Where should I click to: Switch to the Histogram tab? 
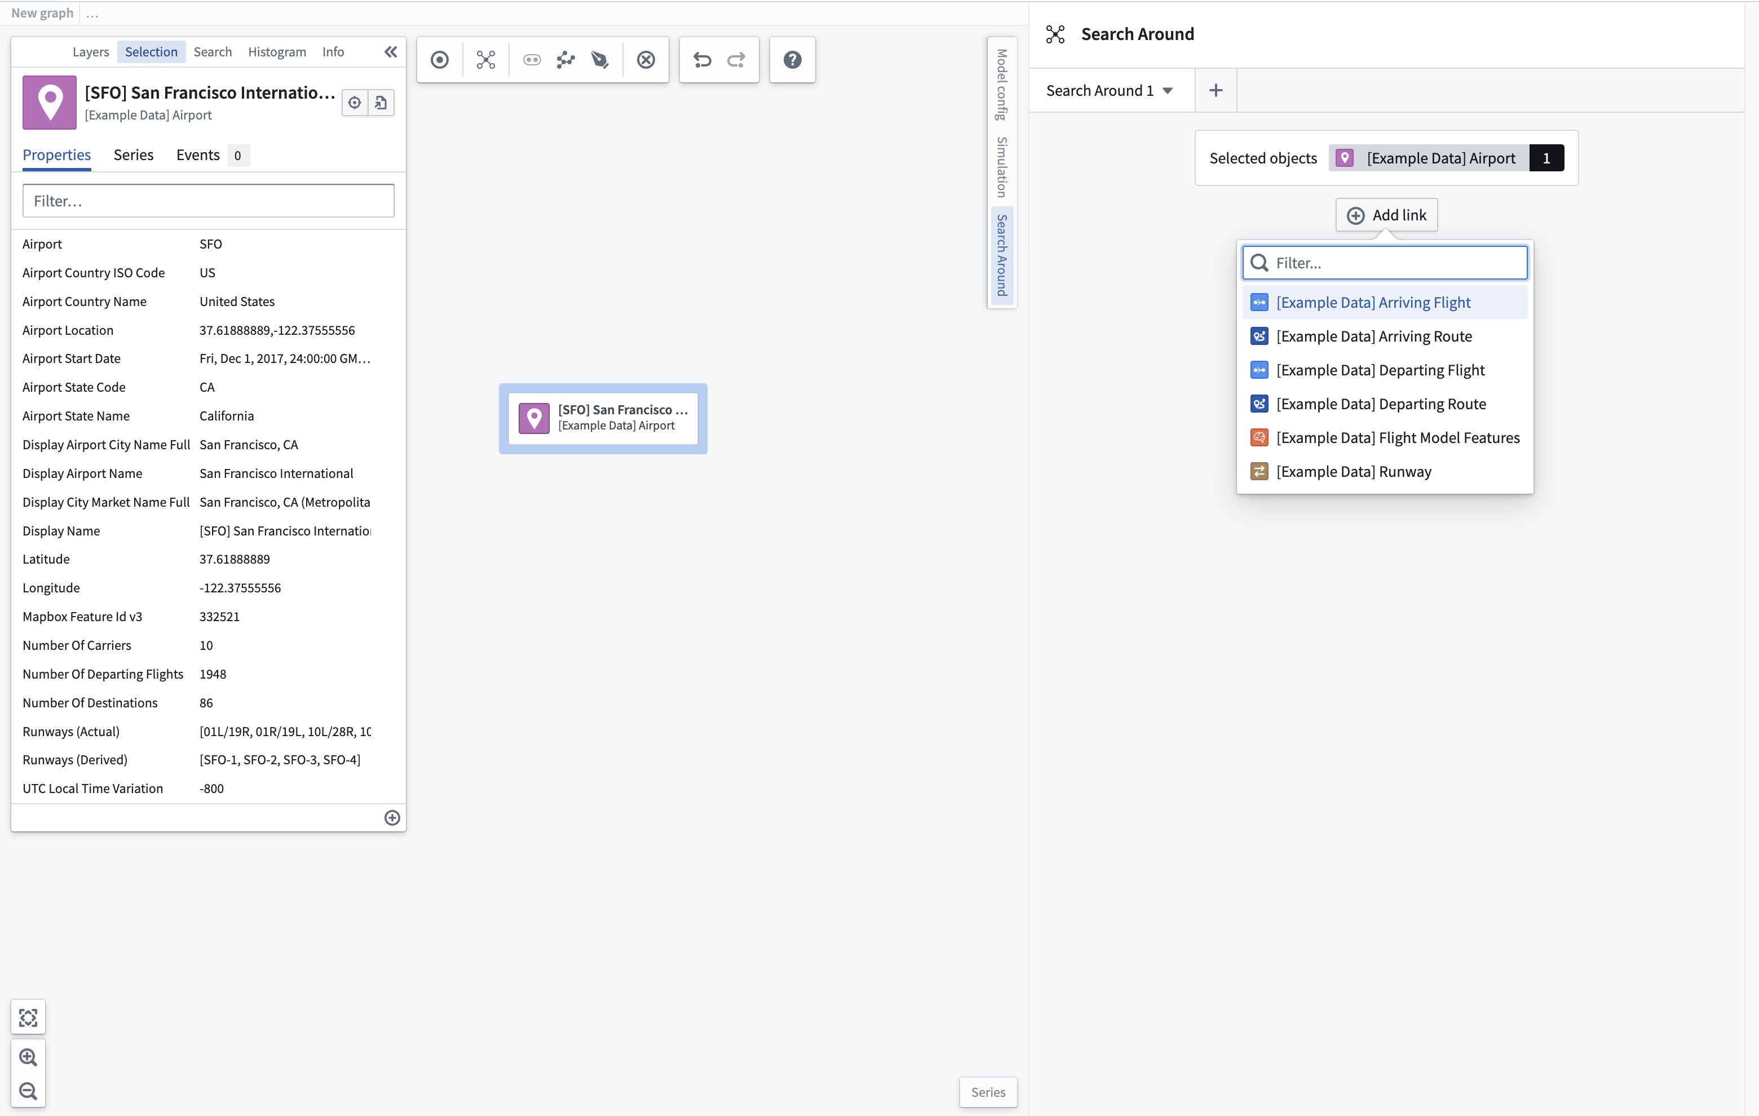click(x=277, y=52)
